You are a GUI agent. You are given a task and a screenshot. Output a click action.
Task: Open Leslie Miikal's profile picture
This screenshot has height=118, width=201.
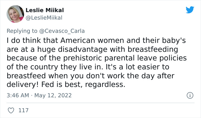coord(15,14)
